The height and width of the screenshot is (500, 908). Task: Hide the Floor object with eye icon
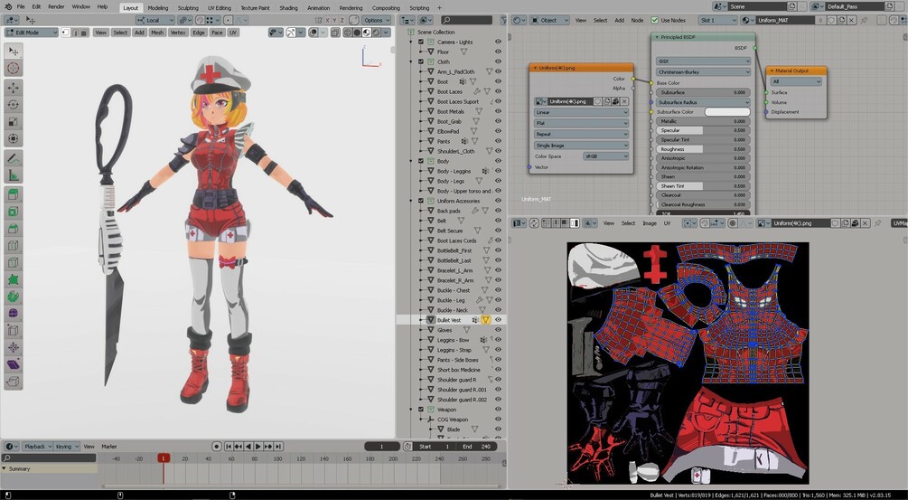(498, 52)
